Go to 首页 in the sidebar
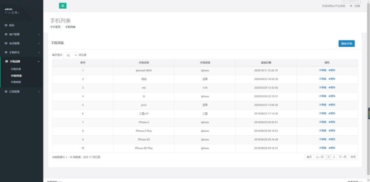The height and width of the screenshot is (182, 370). [x=22, y=25]
